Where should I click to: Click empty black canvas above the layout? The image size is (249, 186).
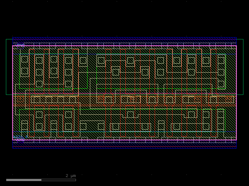[125, 15]
